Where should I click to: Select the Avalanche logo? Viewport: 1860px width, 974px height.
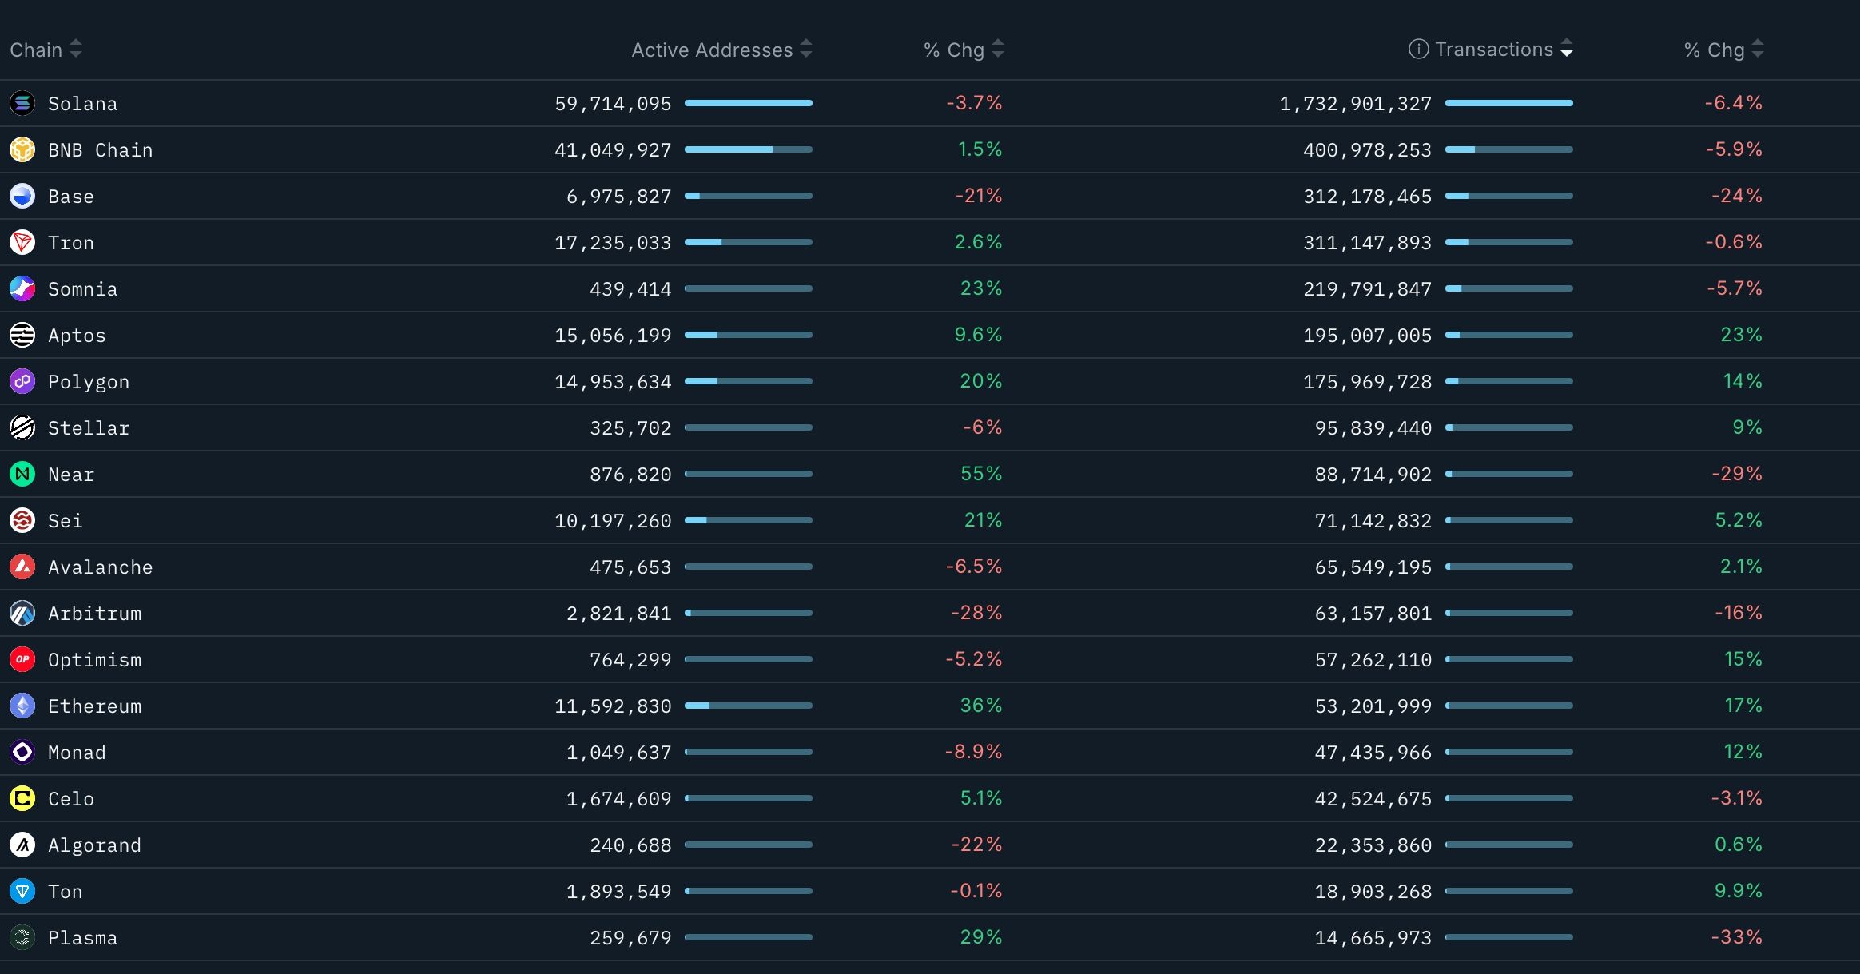click(22, 567)
